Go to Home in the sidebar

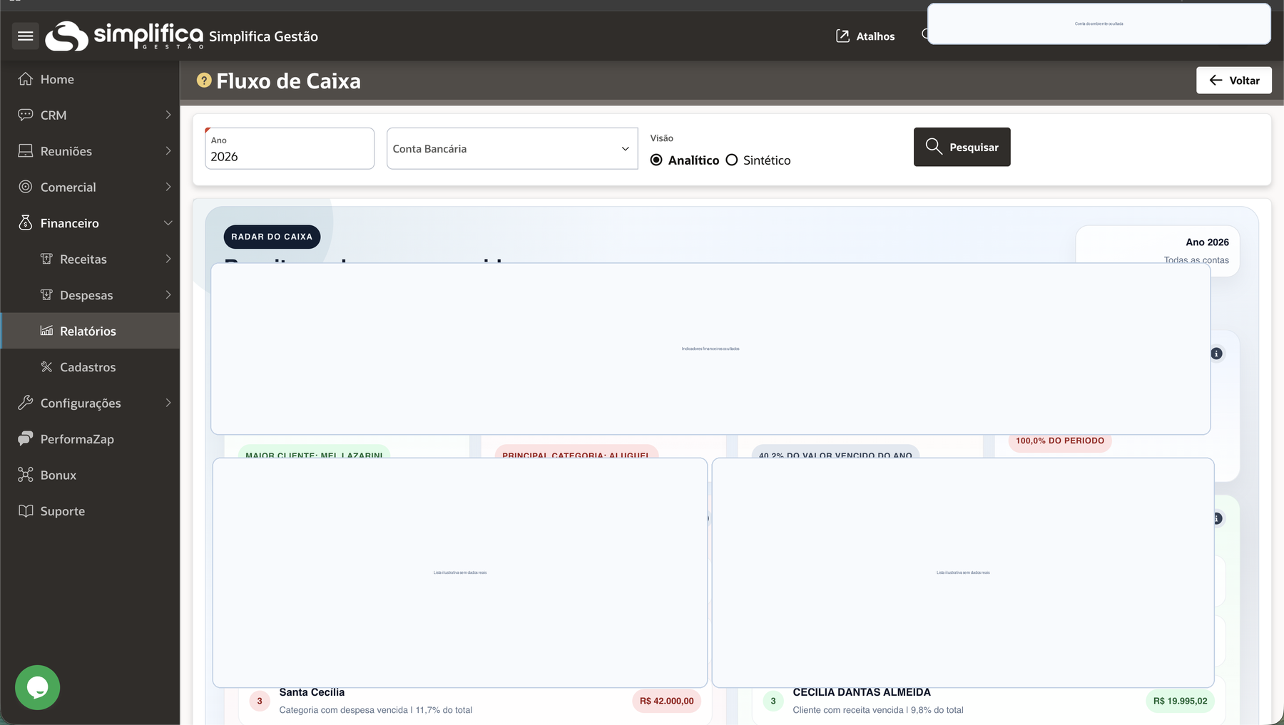(57, 79)
